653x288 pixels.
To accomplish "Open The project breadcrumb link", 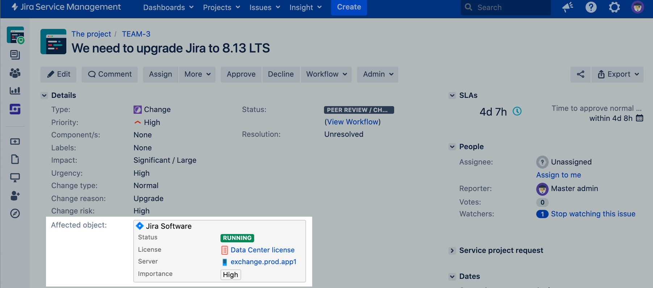I will point(91,34).
